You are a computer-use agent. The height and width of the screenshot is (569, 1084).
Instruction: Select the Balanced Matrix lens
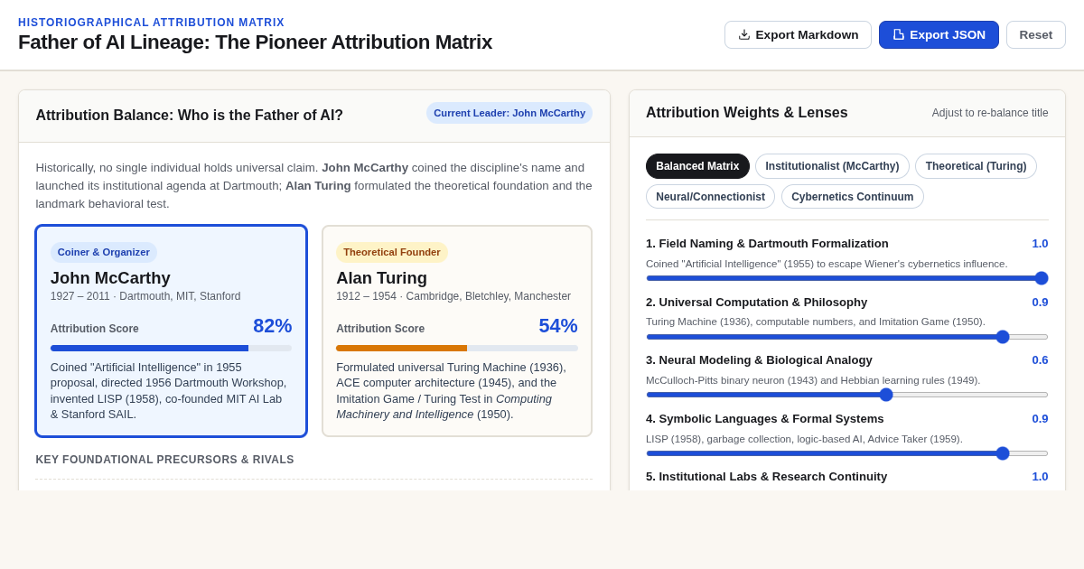click(697, 166)
